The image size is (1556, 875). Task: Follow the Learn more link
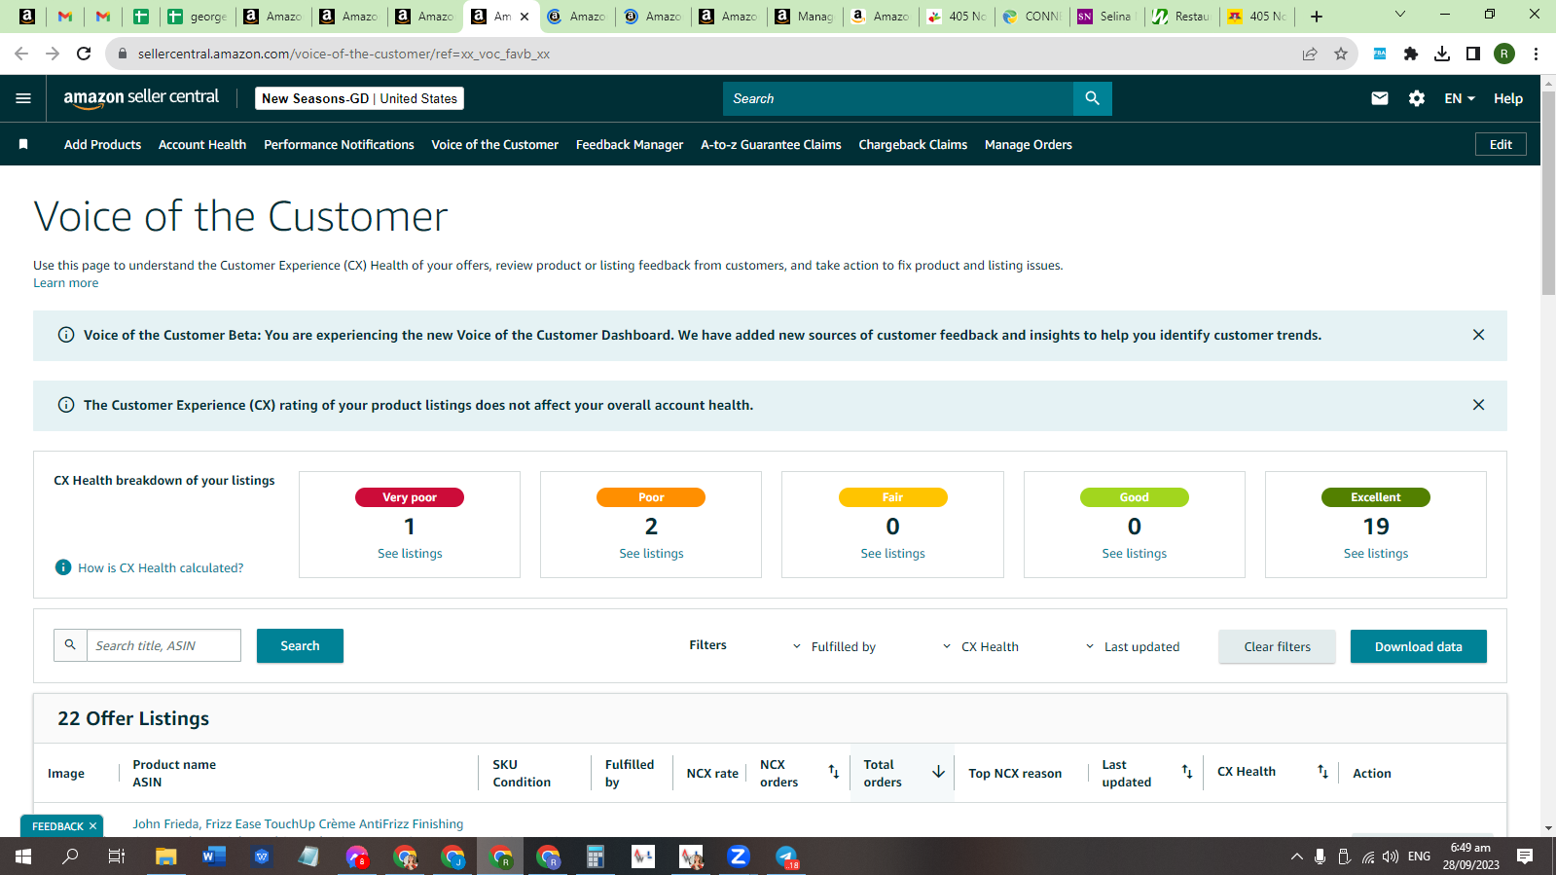[x=65, y=283]
